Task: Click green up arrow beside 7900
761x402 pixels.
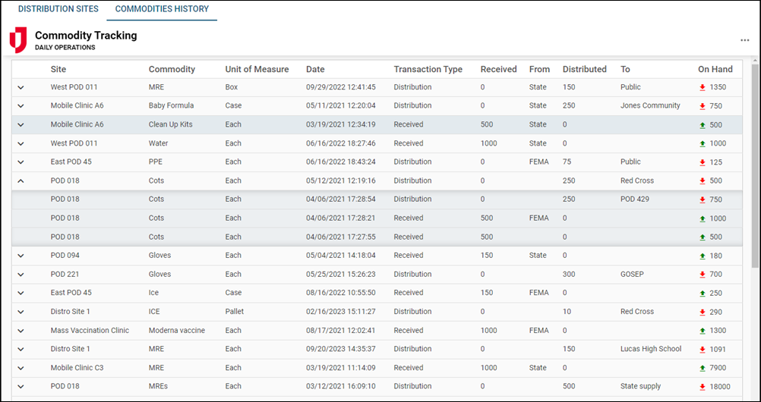Action: pyautogui.click(x=703, y=368)
